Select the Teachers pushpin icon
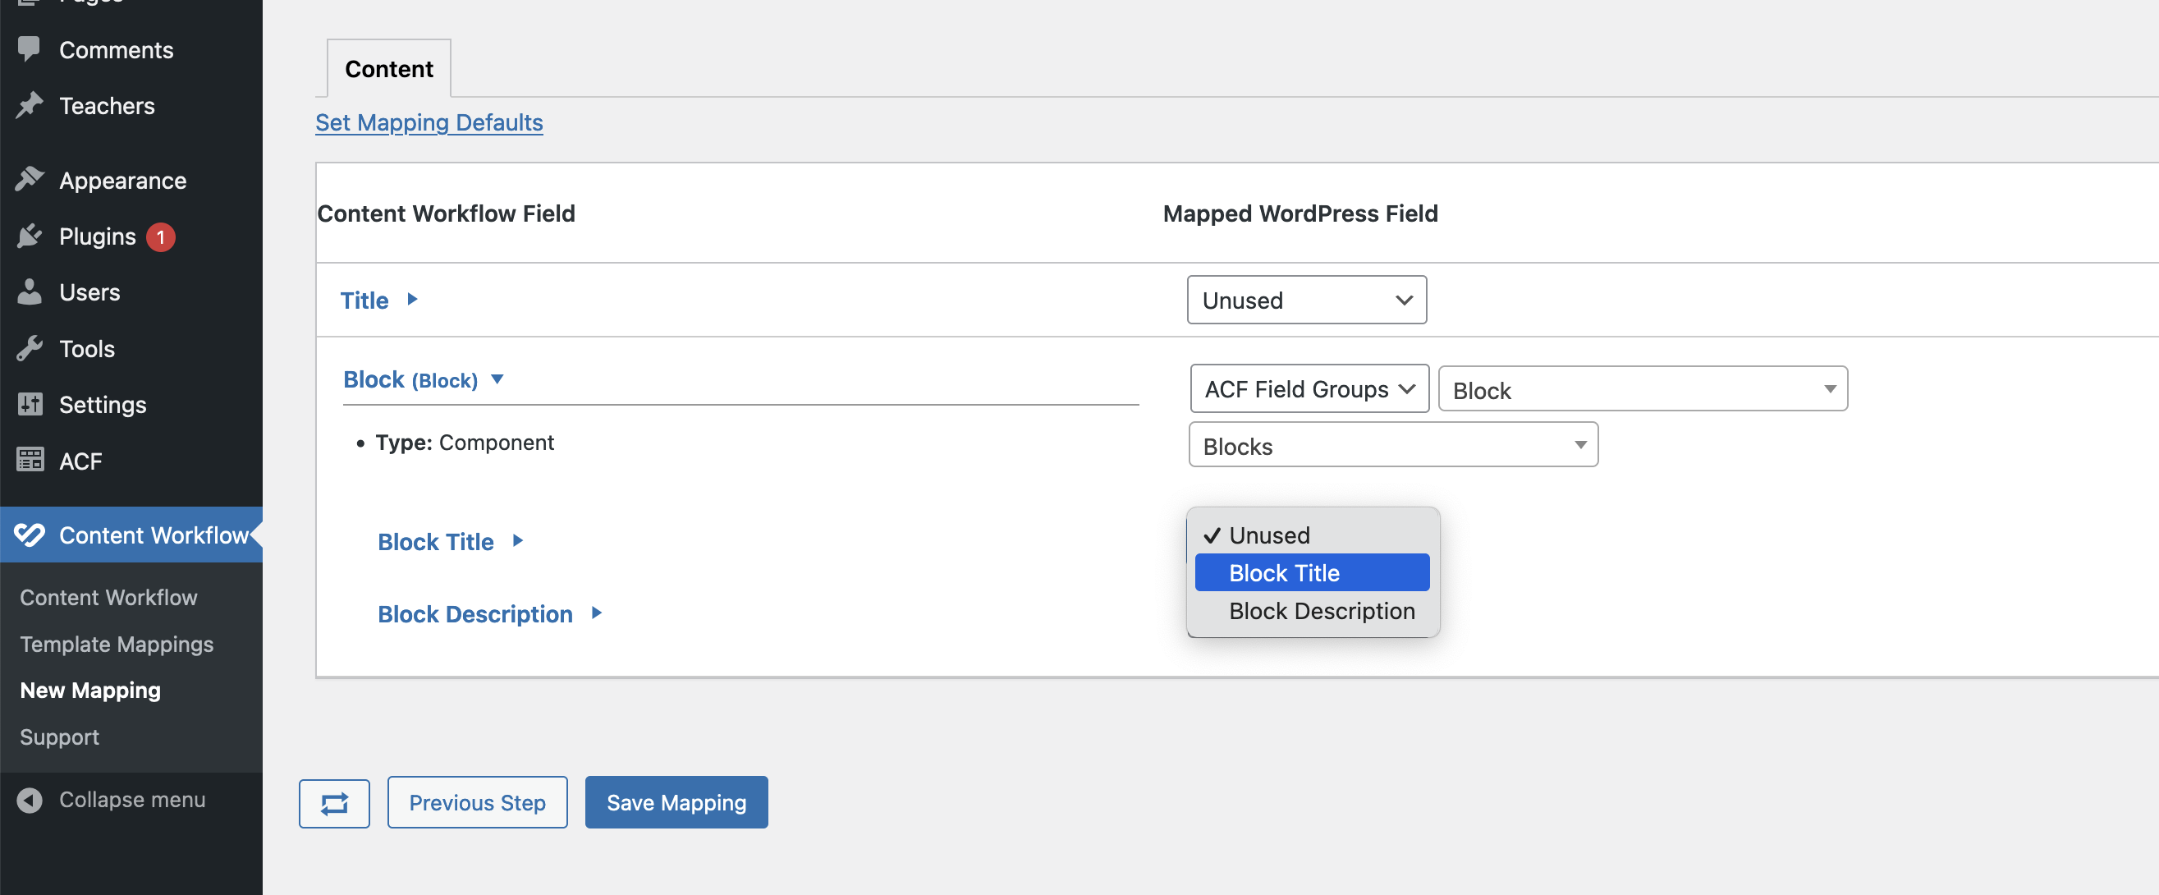The width and height of the screenshot is (2159, 895). coord(30,105)
